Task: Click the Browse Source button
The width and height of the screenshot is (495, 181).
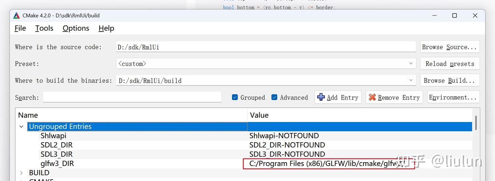Action: (x=450, y=47)
